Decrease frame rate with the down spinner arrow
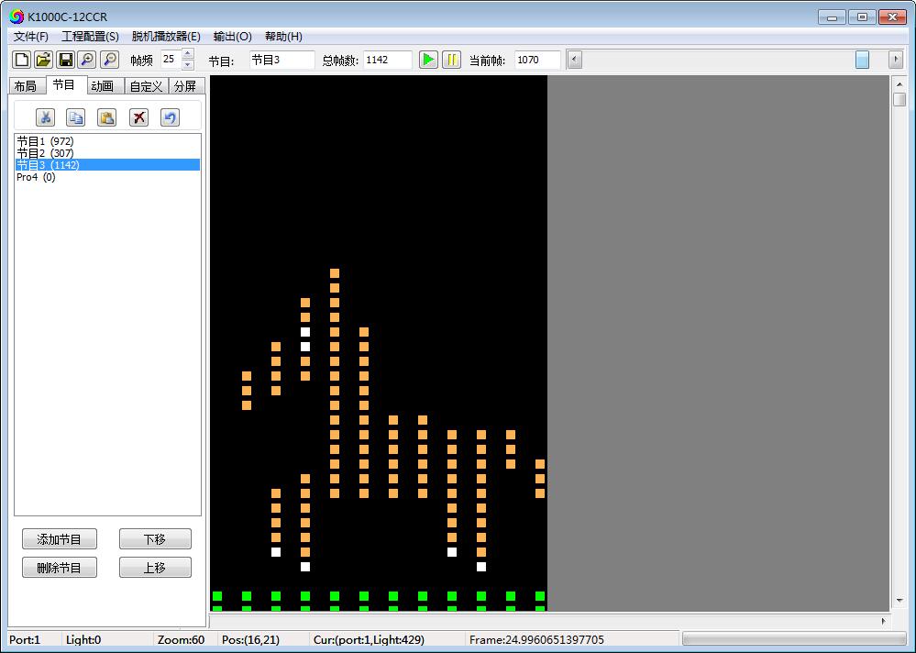Screen dimensions: 916x653 (188, 65)
